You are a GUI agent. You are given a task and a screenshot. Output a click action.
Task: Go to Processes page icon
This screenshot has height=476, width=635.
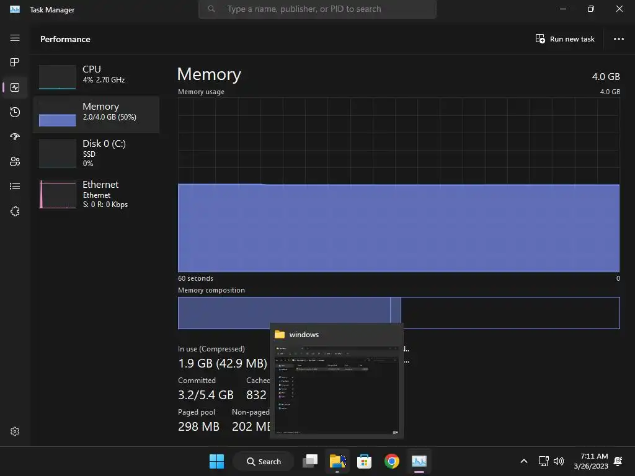coord(15,63)
